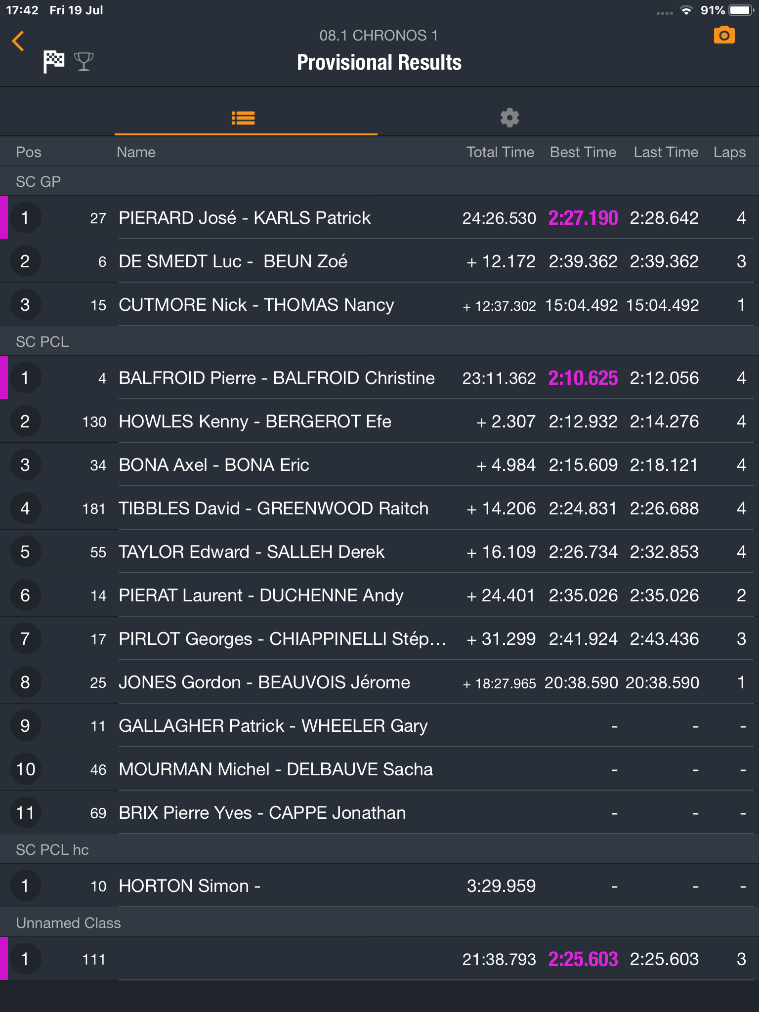Open HORTON Simon entry
The height and width of the screenshot is (1012, 759).
click(x=379, y=886)
